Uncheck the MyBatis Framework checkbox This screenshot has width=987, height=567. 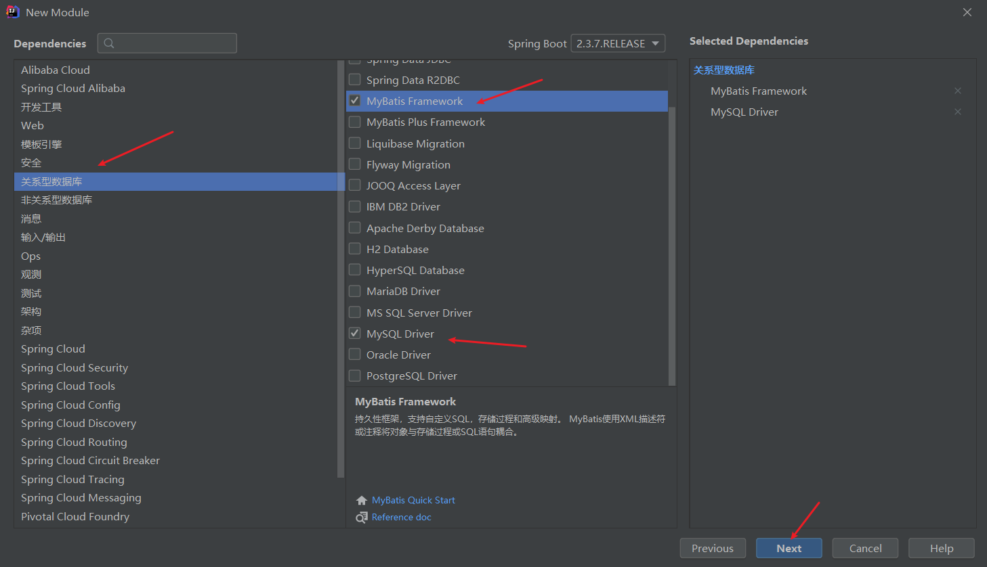tap(354, 101)
